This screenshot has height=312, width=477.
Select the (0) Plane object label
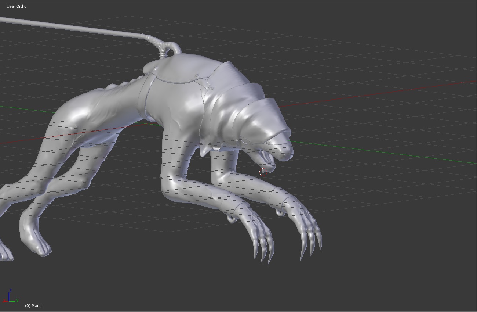pos(33,306)
